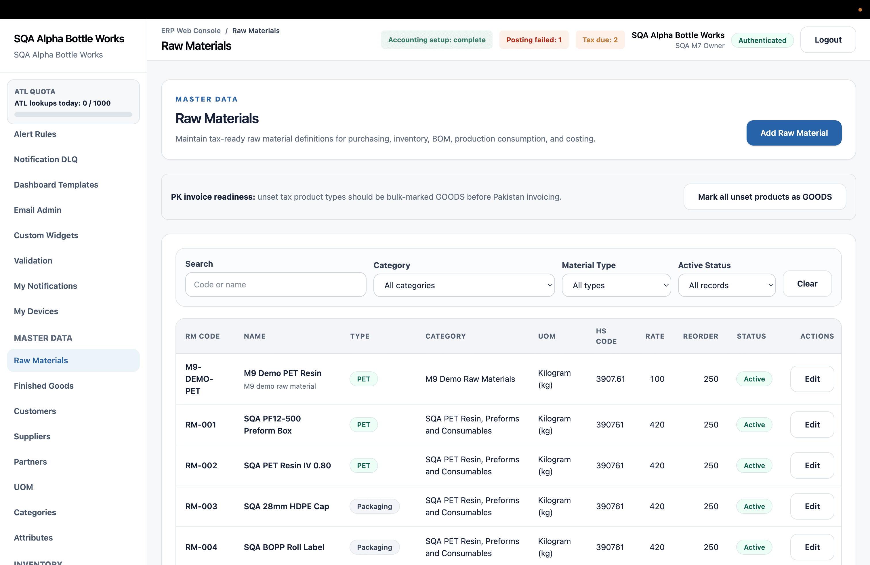Click SQA PET Resin IV 0.80 name
Viewport: 870px width, 565px height.
287,465
